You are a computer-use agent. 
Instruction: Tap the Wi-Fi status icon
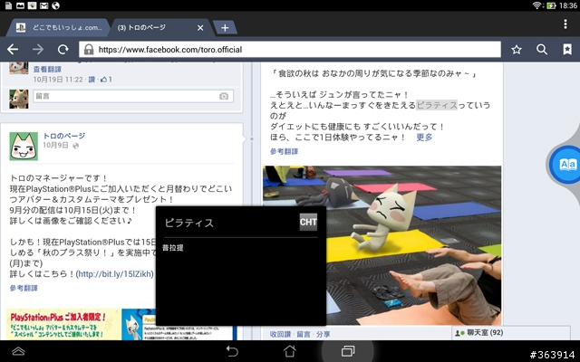(536, 5)
